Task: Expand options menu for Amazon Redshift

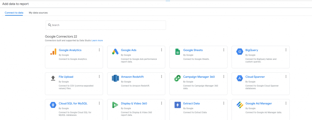Action: (x=161, y=77)
